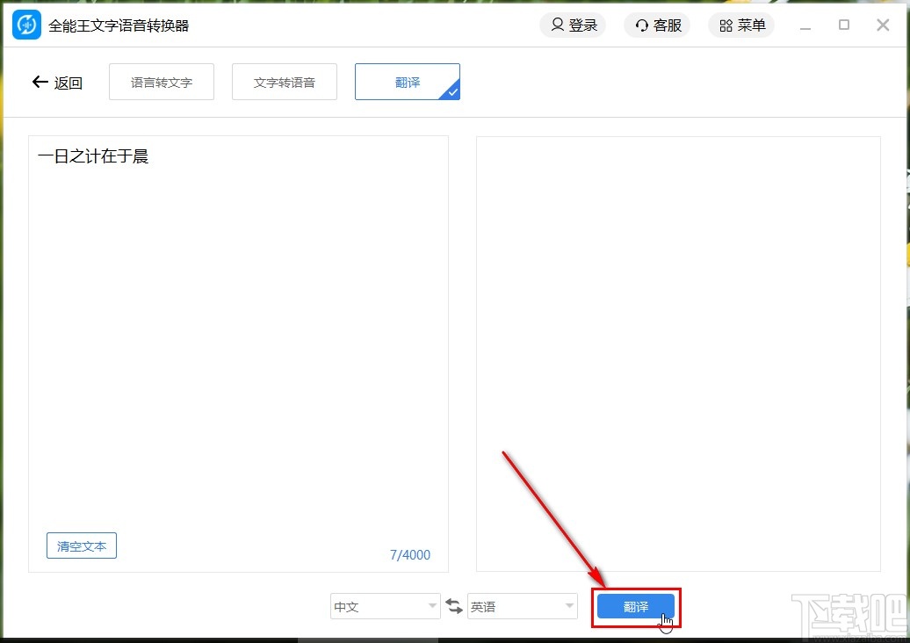
Task: Open the 英语 target language dropdown
Action: 522,606
